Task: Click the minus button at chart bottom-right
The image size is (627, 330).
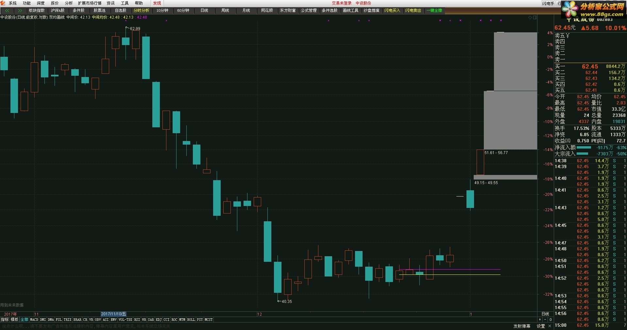Action: (x=545, y=320)
